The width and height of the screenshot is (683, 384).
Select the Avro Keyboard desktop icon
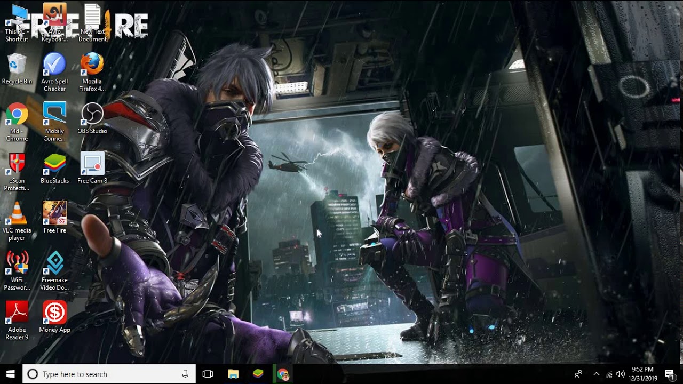(54, 22)
